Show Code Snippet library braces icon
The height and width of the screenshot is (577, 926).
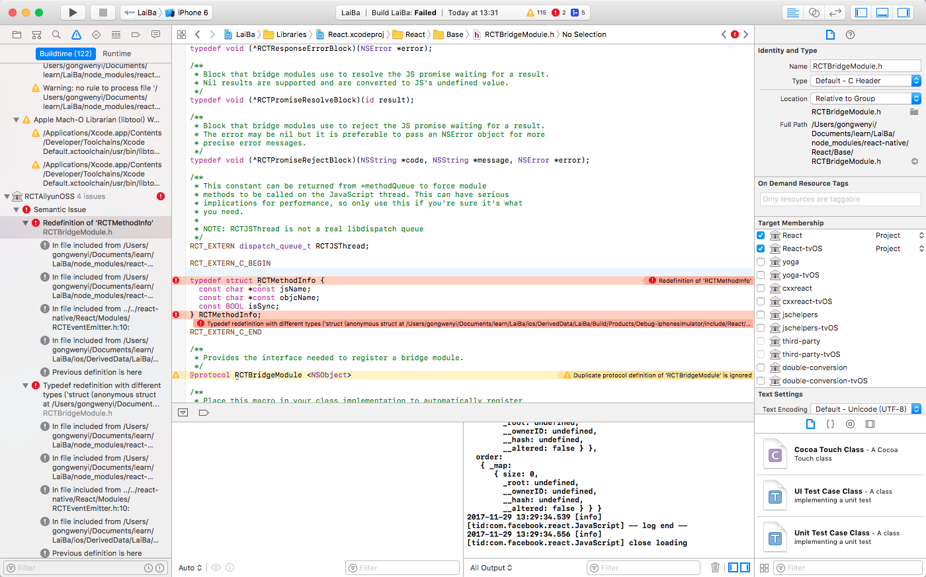[831, 424]
